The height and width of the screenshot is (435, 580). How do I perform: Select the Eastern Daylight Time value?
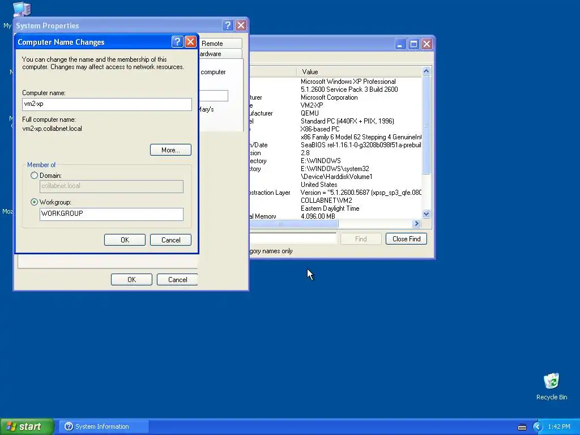(x=330, y=208)
